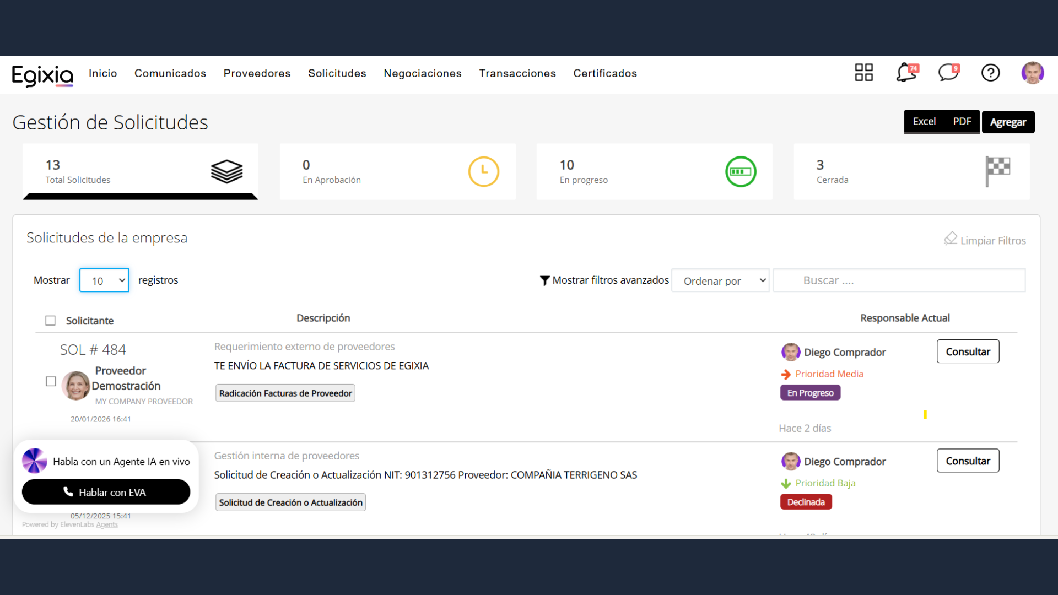Check the SOL # 484 row checkbox
Screen dimensions: 1058x595
click(51, 381)
